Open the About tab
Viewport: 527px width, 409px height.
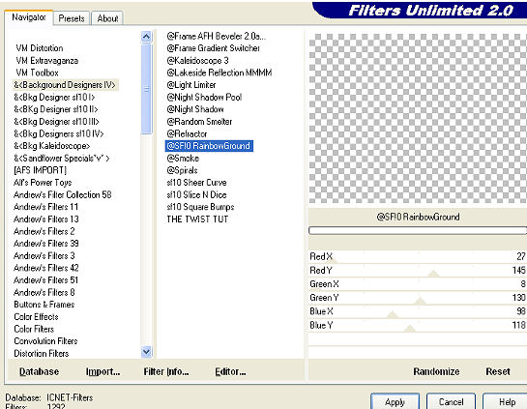(107, 18)
